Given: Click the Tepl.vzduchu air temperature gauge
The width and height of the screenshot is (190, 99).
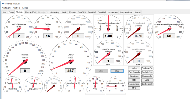Looking at the screenshot, I should pos(13,84).
